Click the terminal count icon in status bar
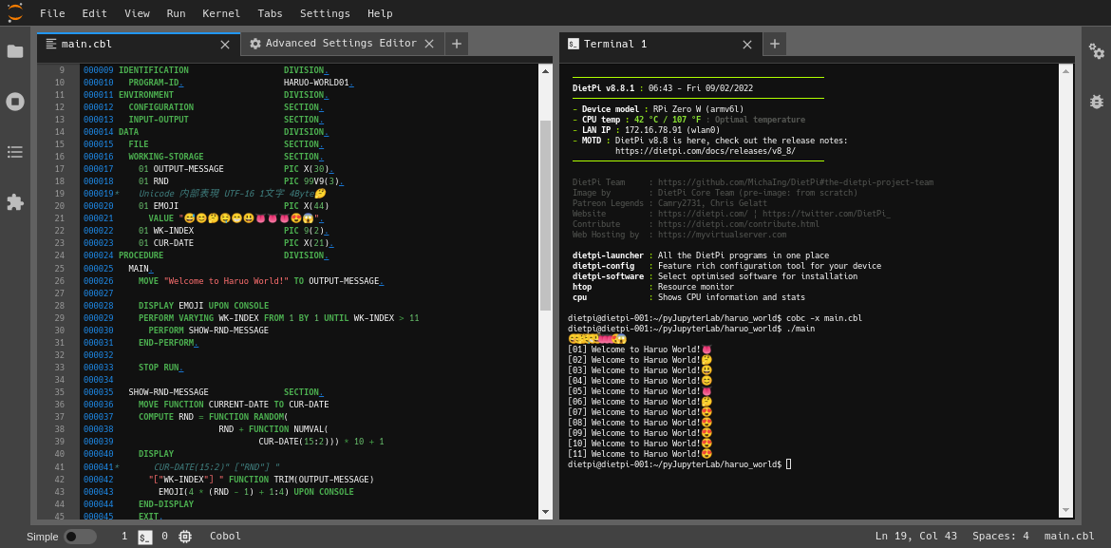Screen dimensions: 1111x548 (x=145, y=537)
